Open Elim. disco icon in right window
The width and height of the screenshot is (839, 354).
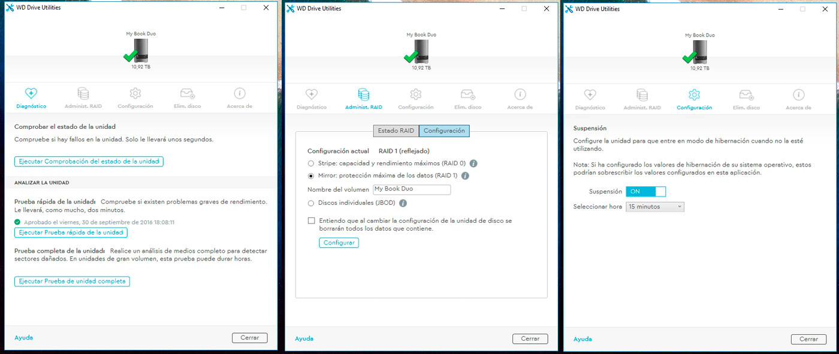click(x=746, y=95)
